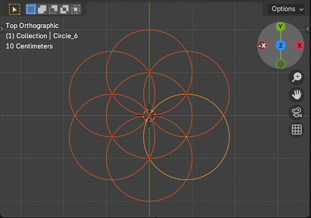This screenshot has height=218, width=311.
Task: Select the Select Box tool icon
Action: coord(14,9)
